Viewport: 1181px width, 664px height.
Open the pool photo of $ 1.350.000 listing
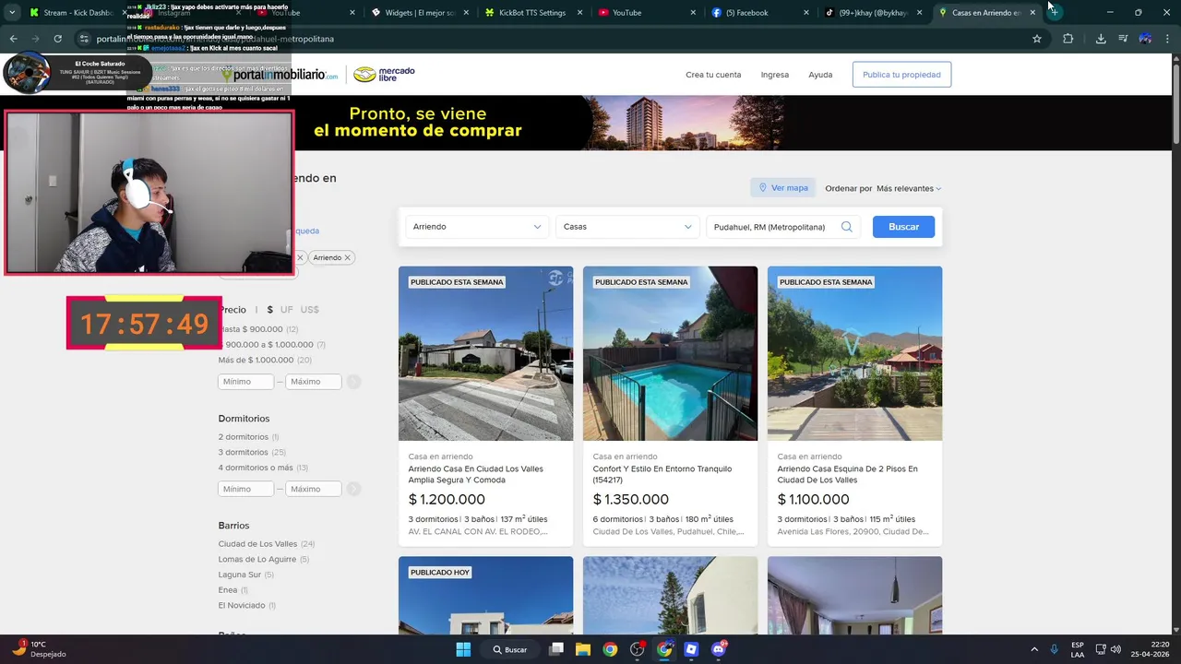670,353
